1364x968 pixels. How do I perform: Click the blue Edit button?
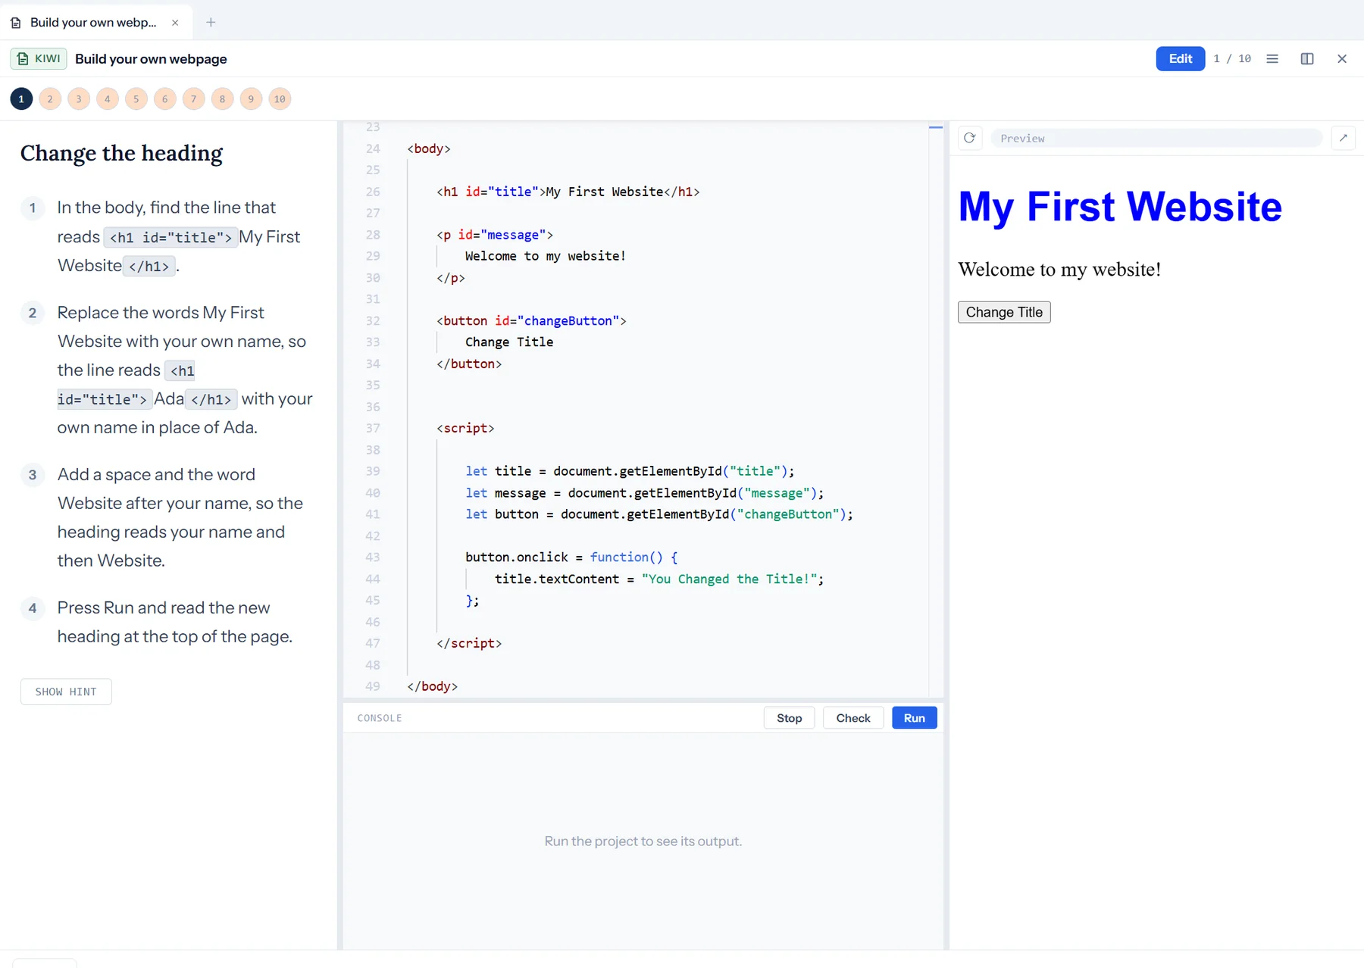click(1180, 58)
